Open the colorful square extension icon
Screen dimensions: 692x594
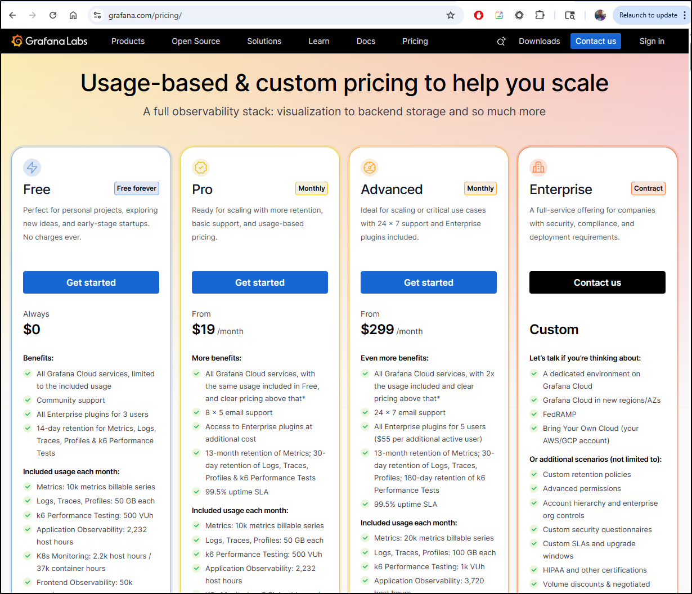point(499,15)
